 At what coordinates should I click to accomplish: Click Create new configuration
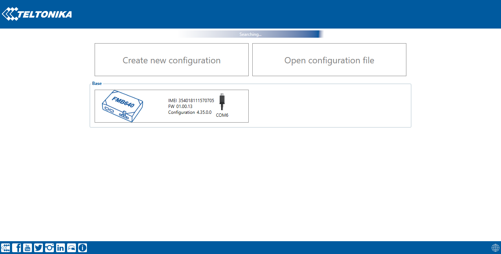[x=172, y=60]
